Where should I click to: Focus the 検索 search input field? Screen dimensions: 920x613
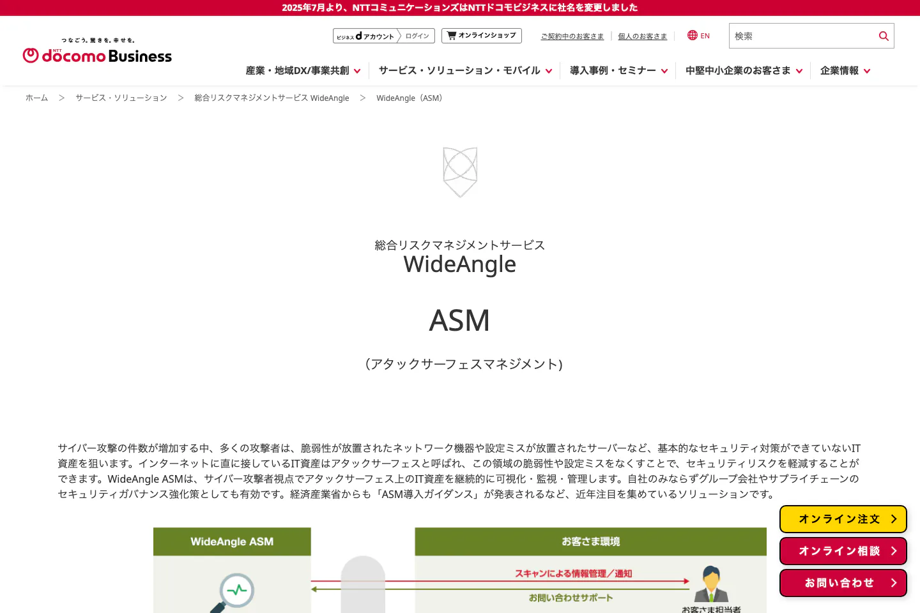point(801,36)
